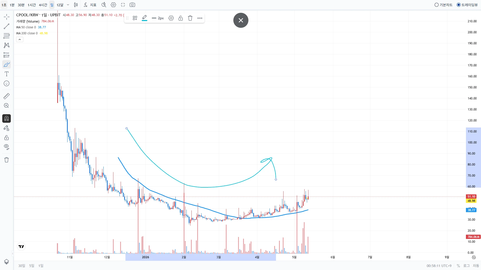Viewport: 481px width, 270px height.
Task: Collapse the indicator legend
Action: click(x=20, y=39)
